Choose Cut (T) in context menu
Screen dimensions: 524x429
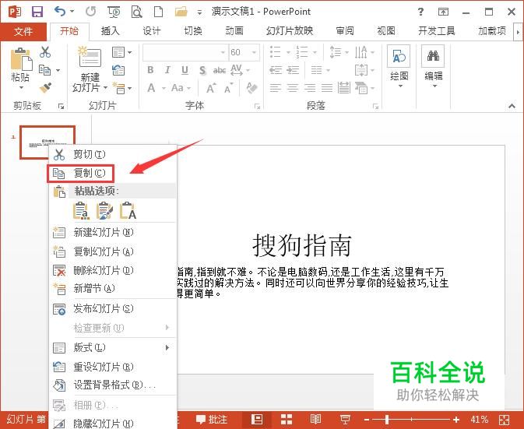coord(112,154)
